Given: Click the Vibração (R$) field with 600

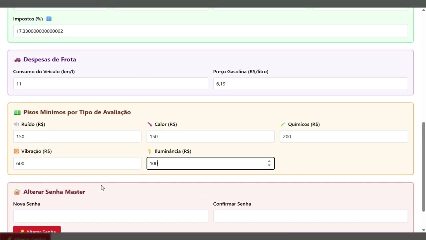Looking at the screenshot, I should [77, 163].
